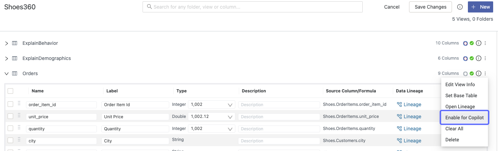Click the Description field for quantity row
This screenshot has width=498, height=151.
279,129
